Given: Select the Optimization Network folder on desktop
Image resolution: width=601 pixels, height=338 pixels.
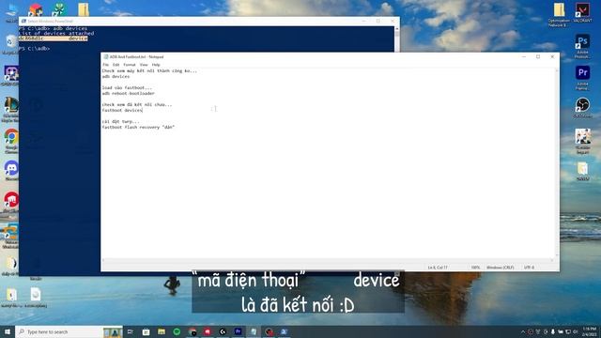Looking at the screenshot, I should (x=559, y=15).
